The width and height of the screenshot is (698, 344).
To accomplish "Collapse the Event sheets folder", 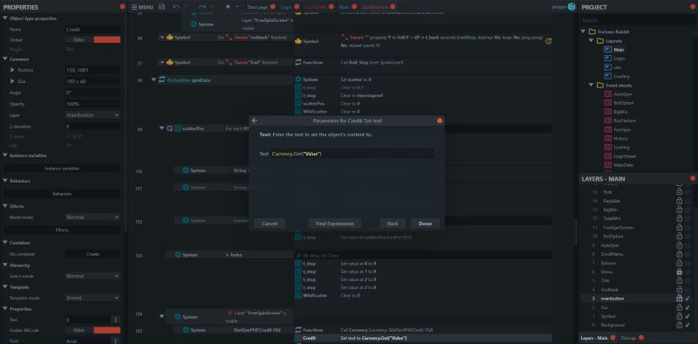I will point(591,85).
